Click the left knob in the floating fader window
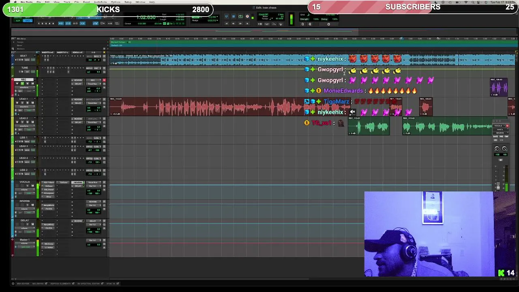519x292 pixels. [497, 148]
